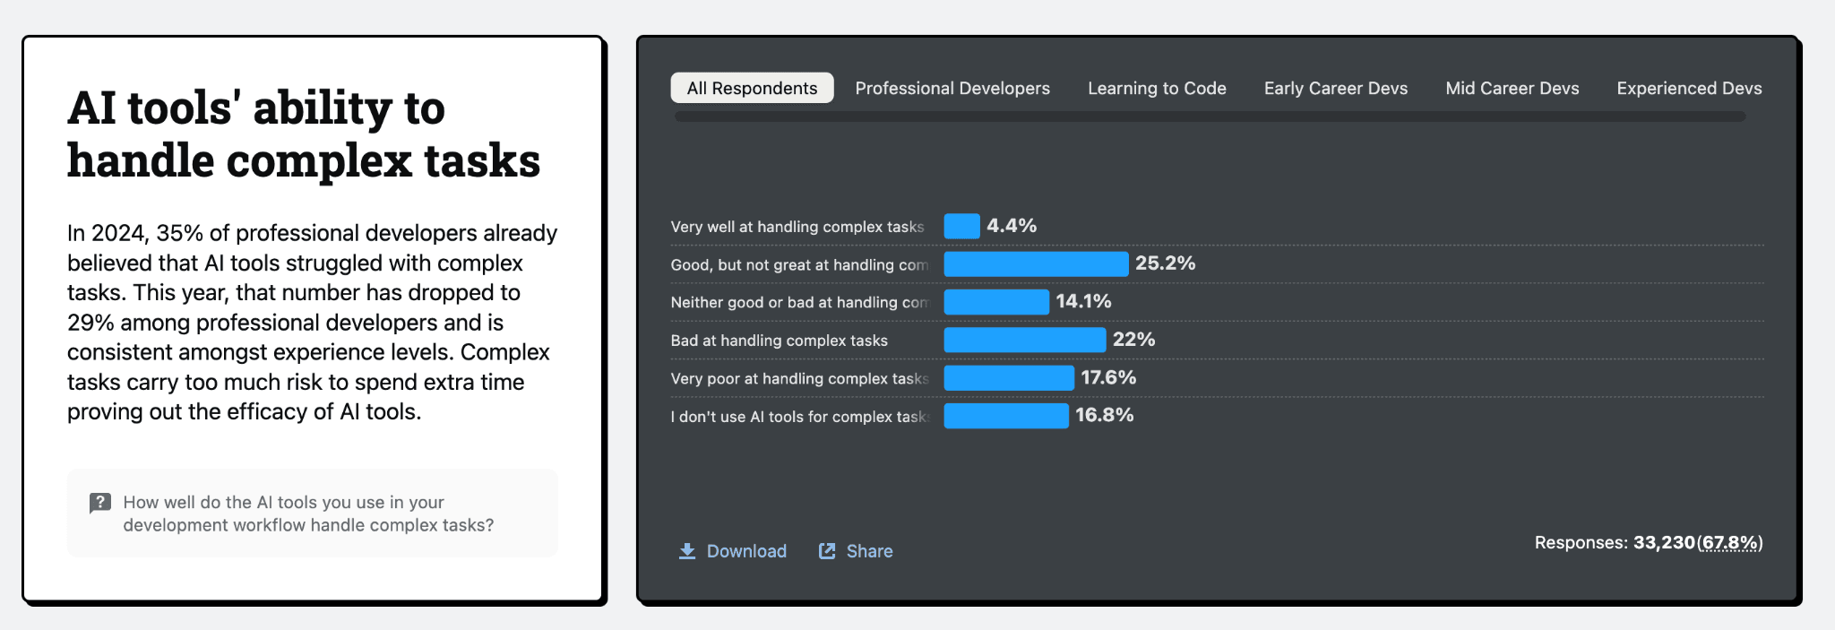The height and width of the screenshot is (630, 1835).
Task: Open the Learning to Code tab
Action: 1157,88
